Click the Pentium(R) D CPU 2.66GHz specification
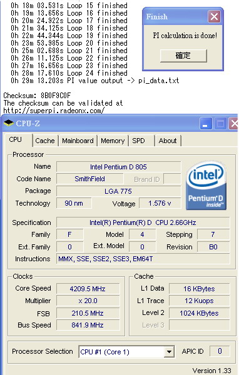 point(143,222)
